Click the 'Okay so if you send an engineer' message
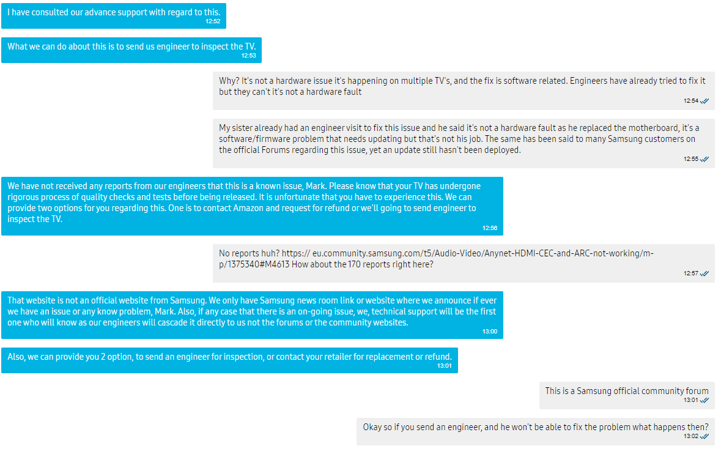 [536, 427]
